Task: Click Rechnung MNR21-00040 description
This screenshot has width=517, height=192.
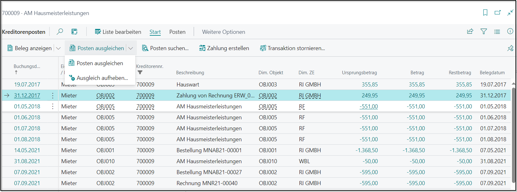Action: (207, 183)
